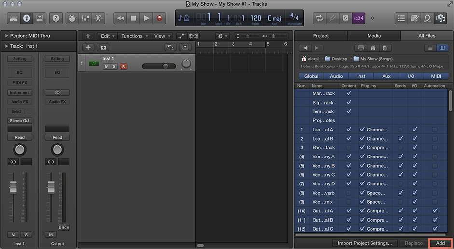Click Import Project Settings button
This screenshot has width=454, height=249.
[365, 243]
